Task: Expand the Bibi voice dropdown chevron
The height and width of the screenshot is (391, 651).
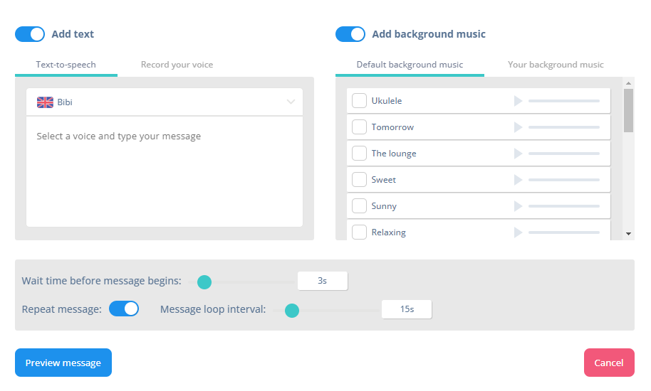Action: 291,102
